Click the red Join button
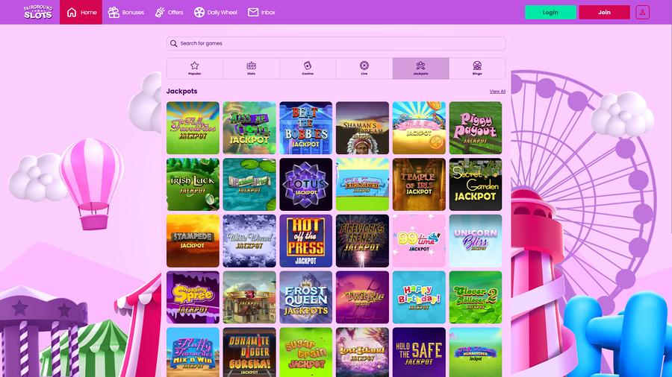 (604, 13)
